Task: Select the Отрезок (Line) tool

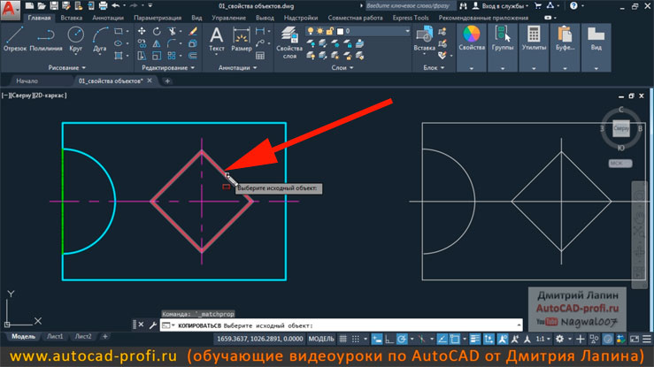Action: pyautogui.click(x=14, y=39)
